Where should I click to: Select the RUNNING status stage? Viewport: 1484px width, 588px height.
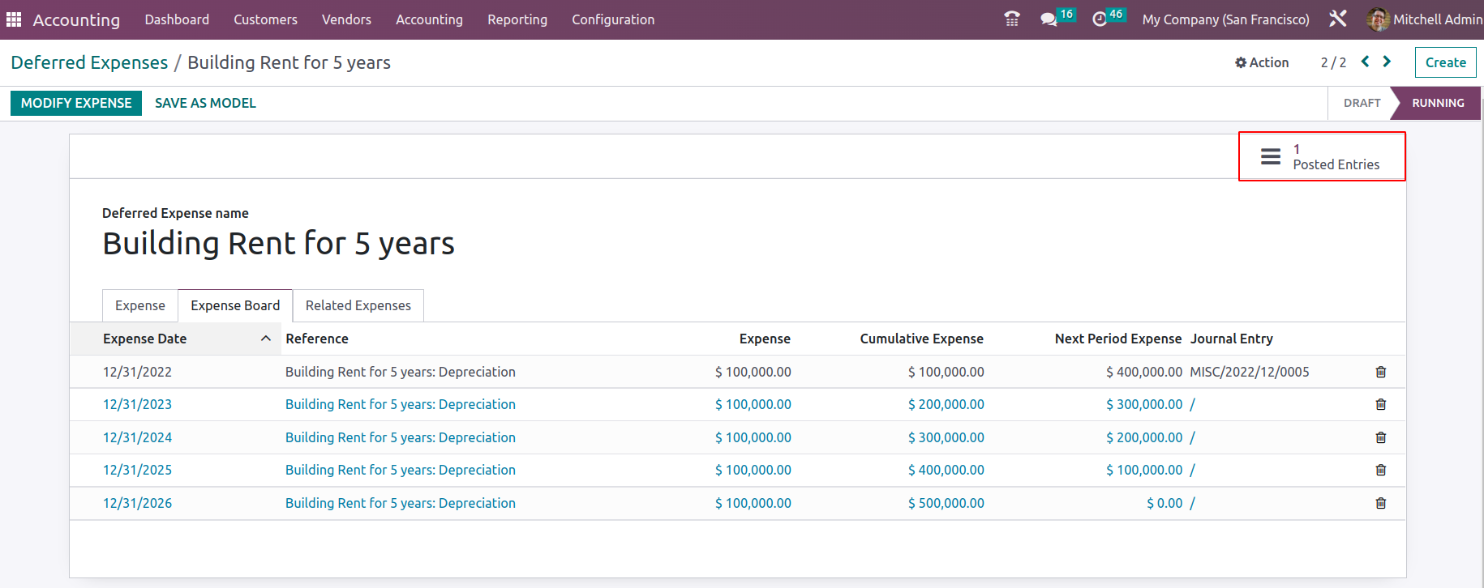[x=1438, y=103]
